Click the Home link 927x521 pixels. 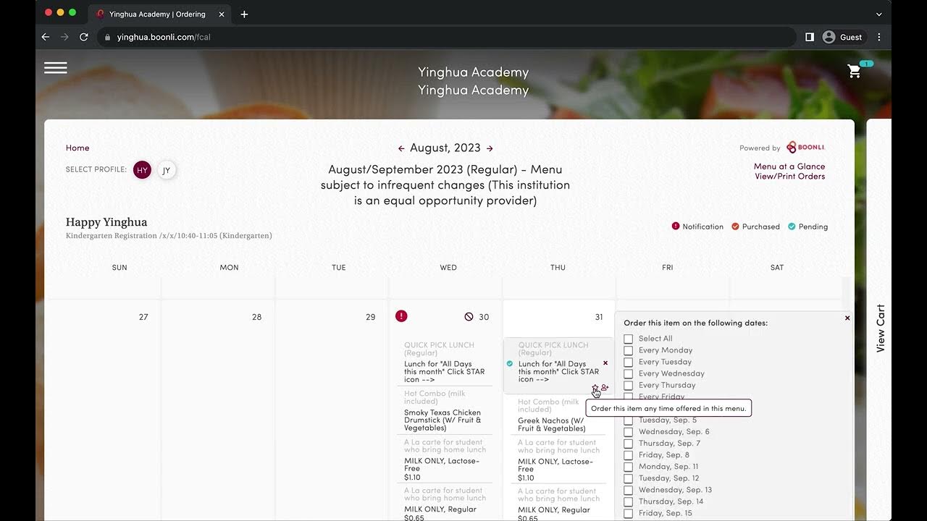(x=77, y=148)
